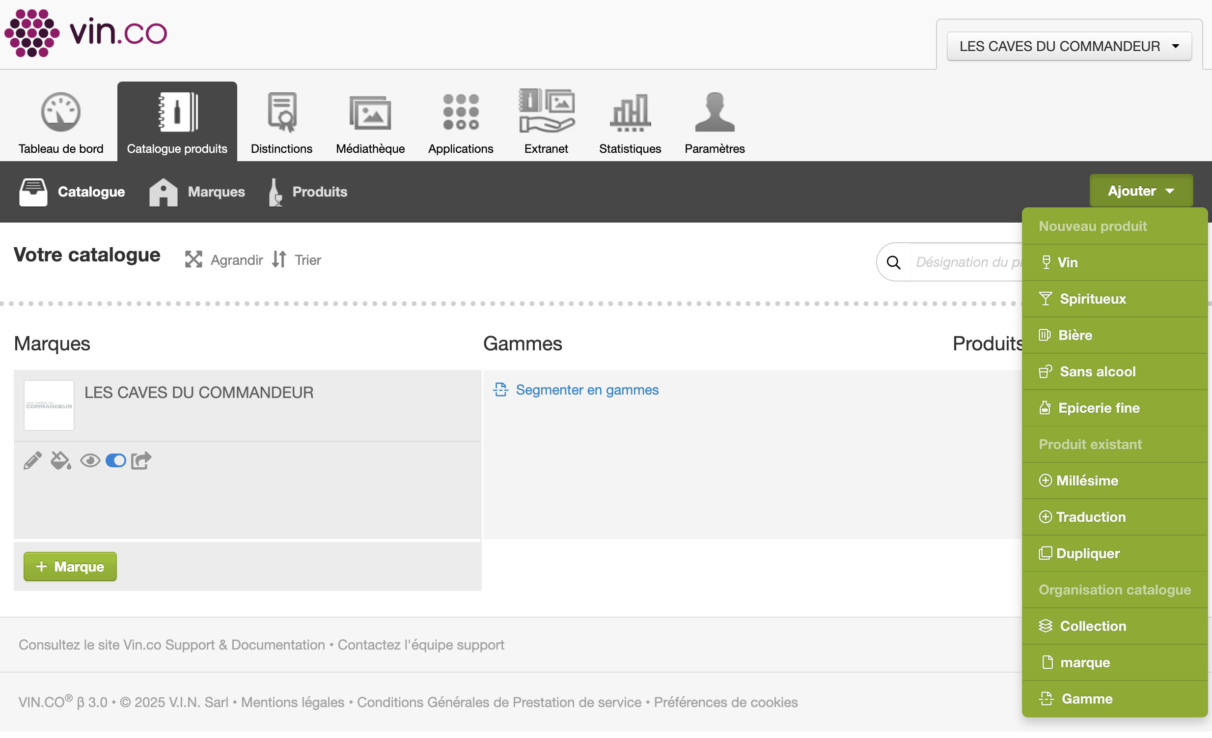
Task: Click the paint bucket customization icon
Action: tap(60, 461)
